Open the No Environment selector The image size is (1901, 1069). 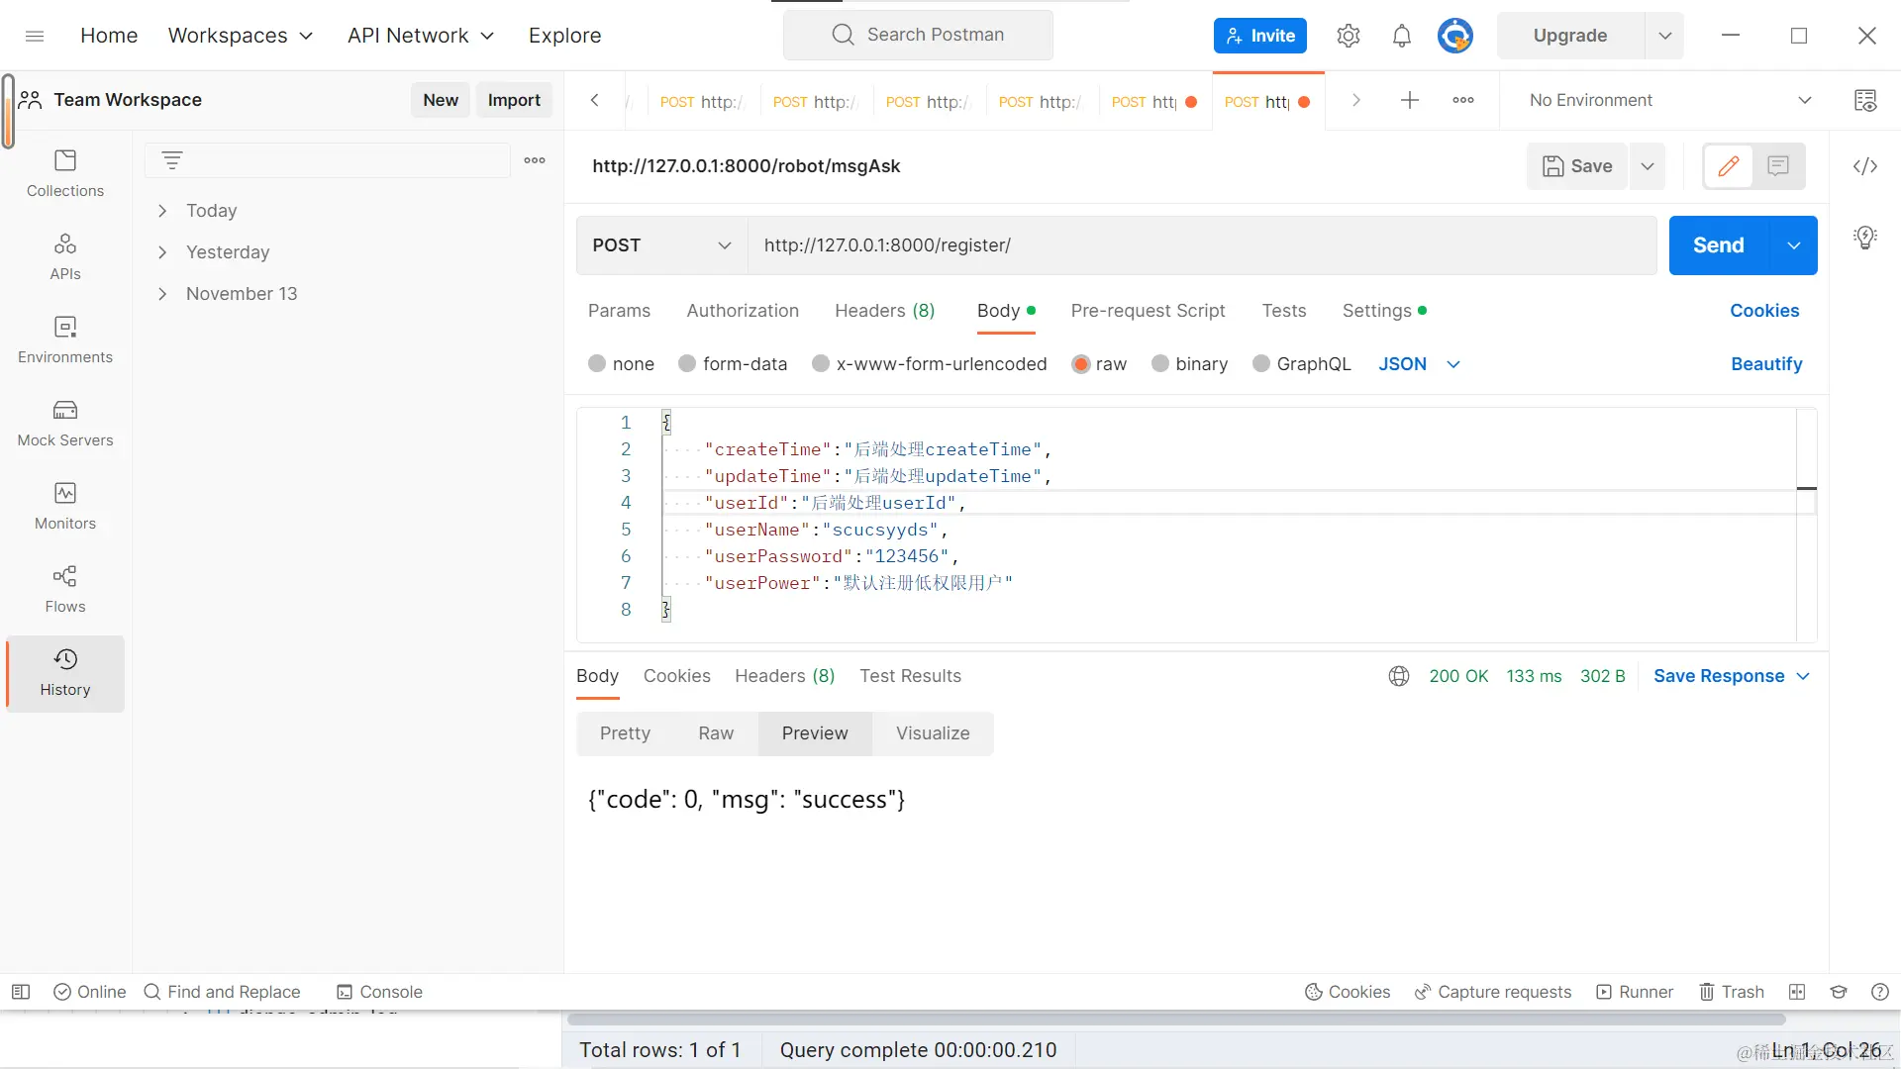click(1670, 100)
